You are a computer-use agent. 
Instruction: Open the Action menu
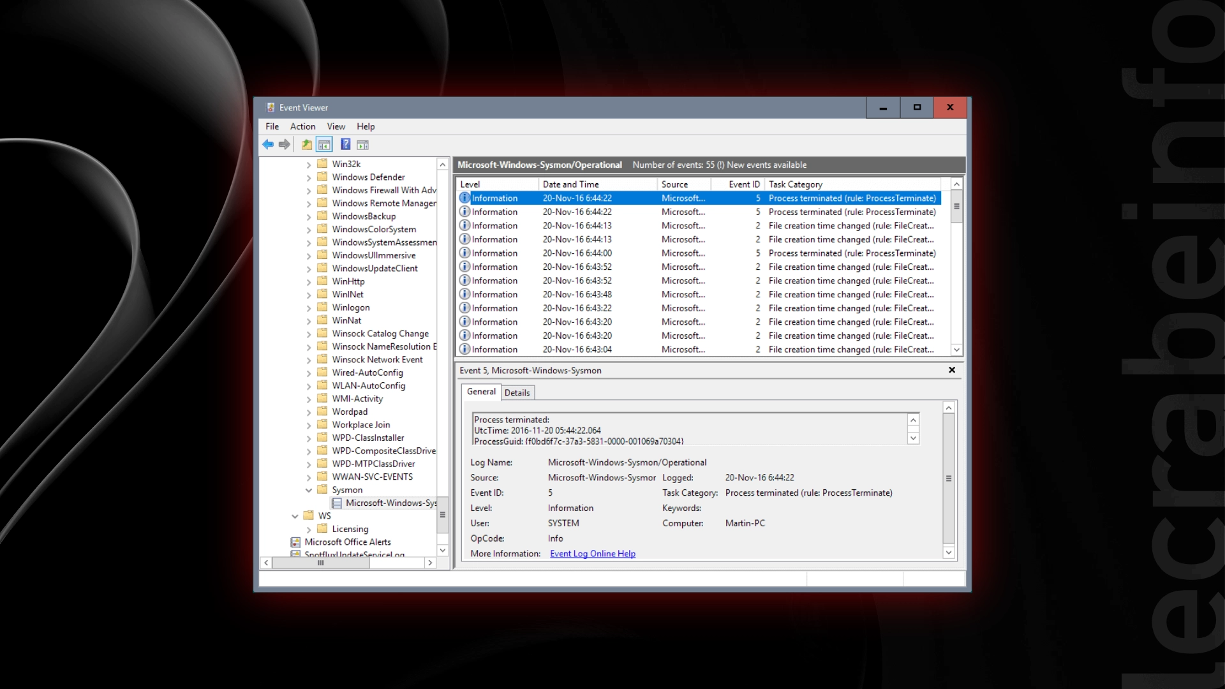tap(302, 126)
